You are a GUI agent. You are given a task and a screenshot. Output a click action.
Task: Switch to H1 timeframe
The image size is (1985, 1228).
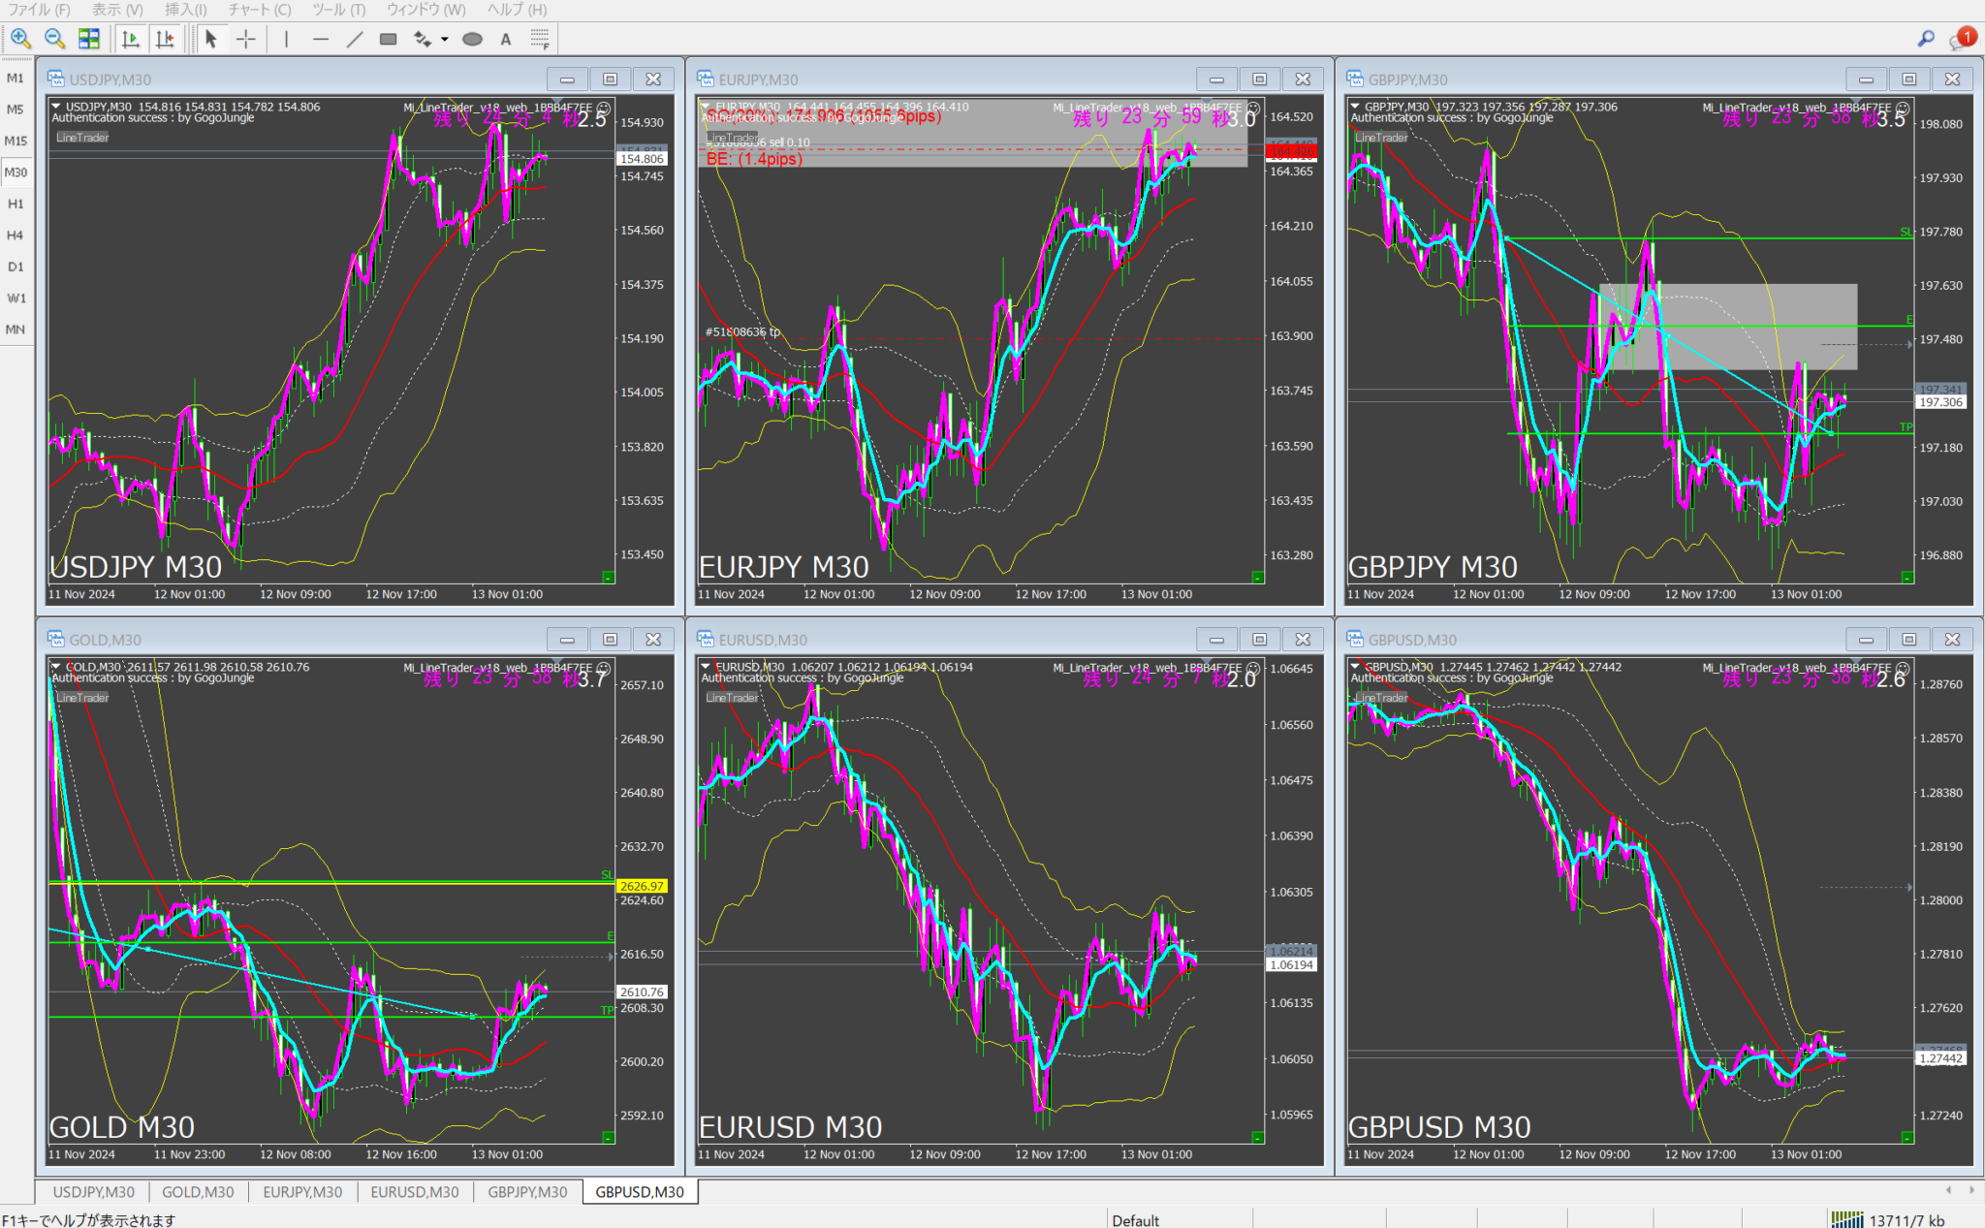pos(16,204)
